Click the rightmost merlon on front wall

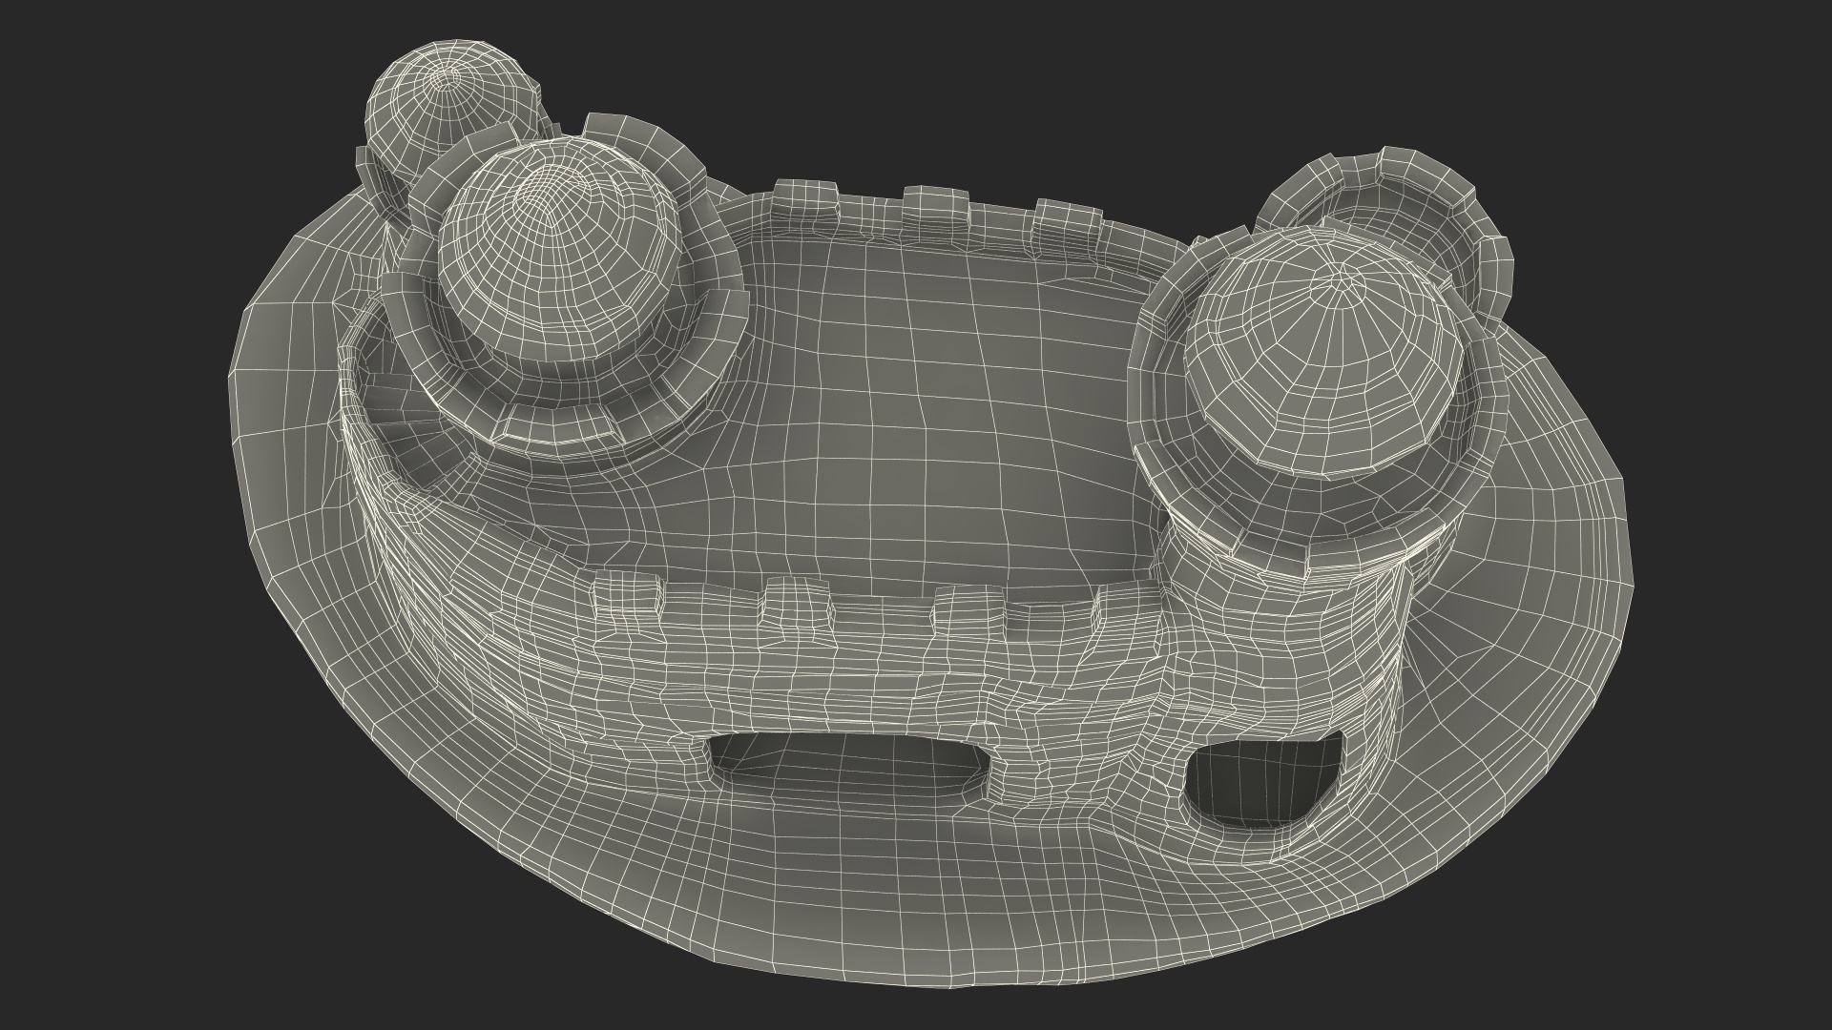coord(1126,615)
